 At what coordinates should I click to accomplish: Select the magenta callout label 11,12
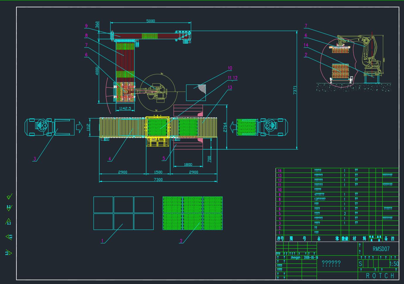pyautogui.click(x=232, y=78)
